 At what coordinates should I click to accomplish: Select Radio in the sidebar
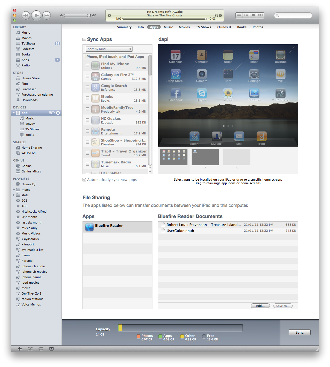pyautogui.click(x=26, y=65)
